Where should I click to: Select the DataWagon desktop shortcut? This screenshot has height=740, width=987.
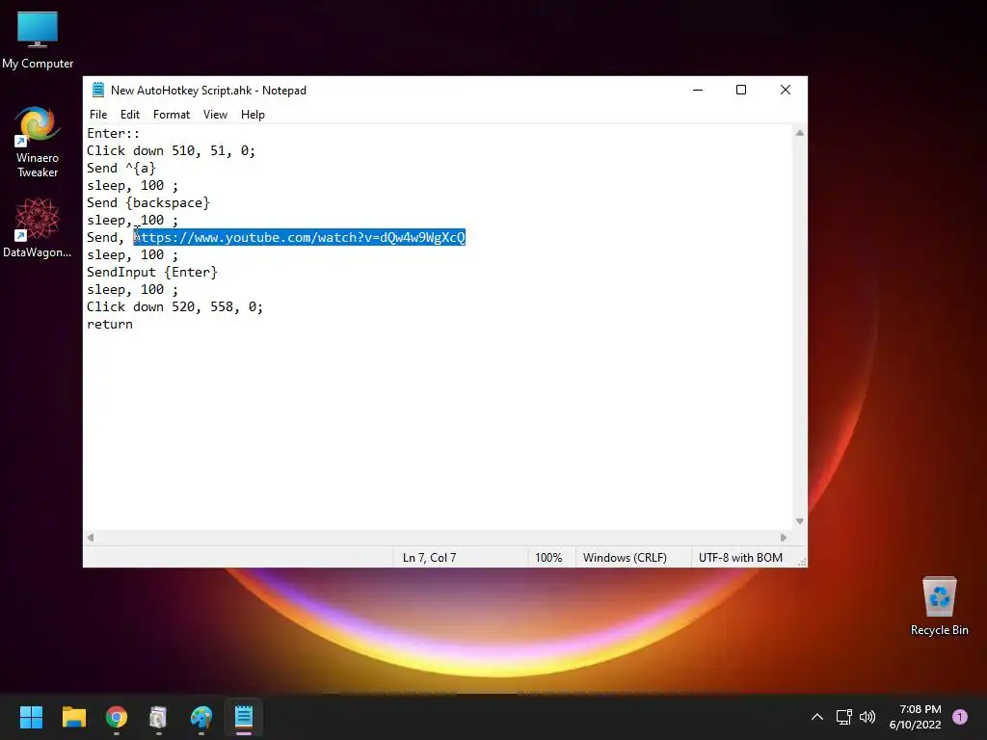pos(38,227)
